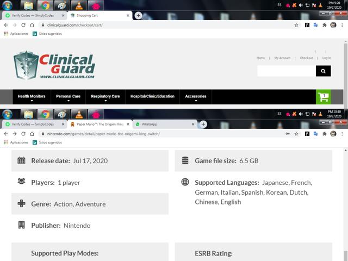Click the clinicalguard.com/checkout/cart address bar
Viewport: 348px width, 261px height.
coord(169,25)
